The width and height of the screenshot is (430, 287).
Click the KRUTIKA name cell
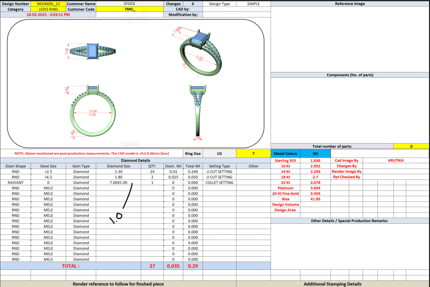(x=396, y=161)
